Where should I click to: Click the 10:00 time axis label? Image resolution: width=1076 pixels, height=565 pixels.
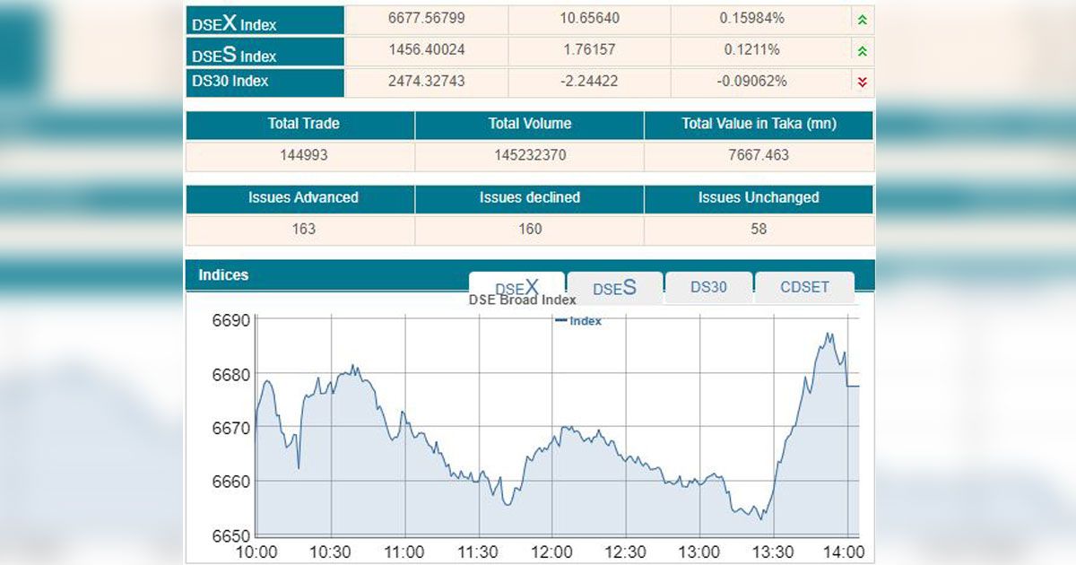coord(257,552)
